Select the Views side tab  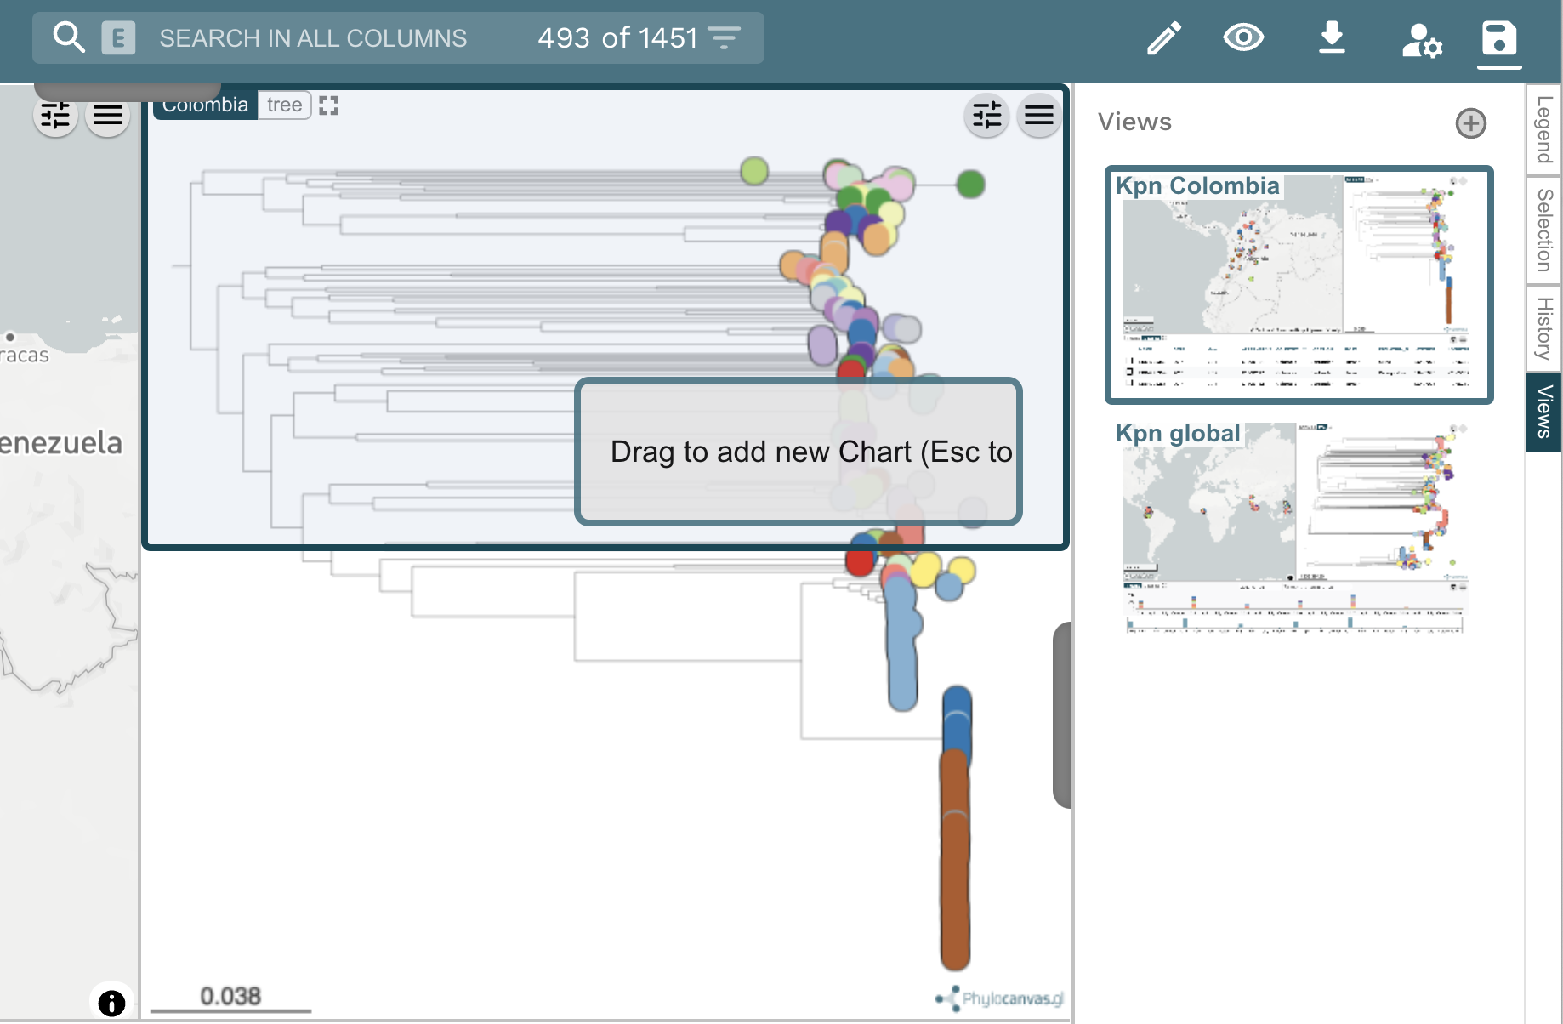pyautogui.click(x=1544, y=412)
